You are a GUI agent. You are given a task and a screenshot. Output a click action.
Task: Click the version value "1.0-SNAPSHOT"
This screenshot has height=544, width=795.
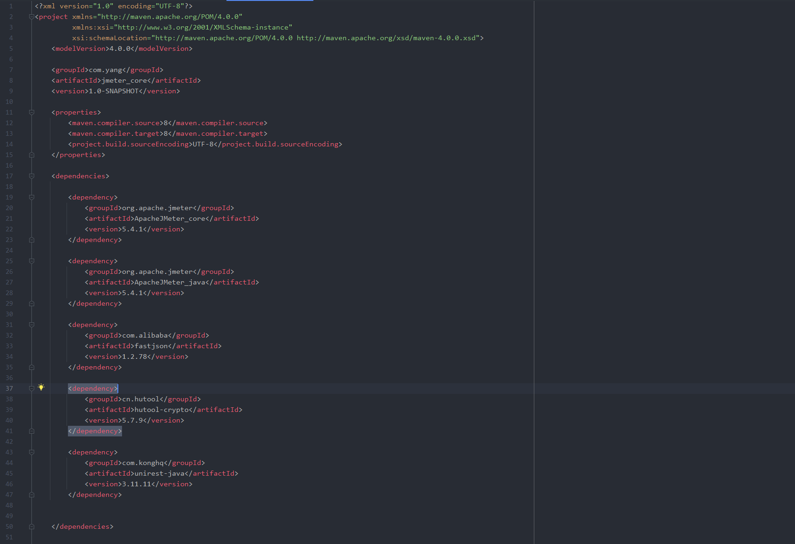(114, 91)
